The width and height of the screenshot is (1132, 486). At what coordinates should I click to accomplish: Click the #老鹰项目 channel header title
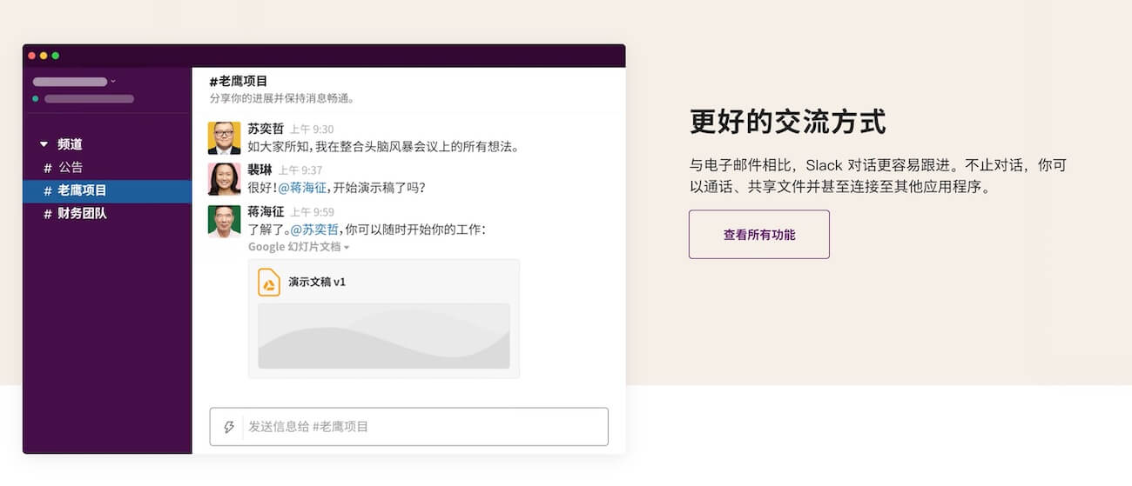(x=239, y=82)
